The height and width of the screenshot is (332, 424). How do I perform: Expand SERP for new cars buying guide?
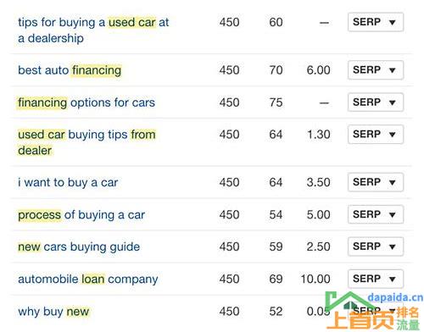[376, 246]
